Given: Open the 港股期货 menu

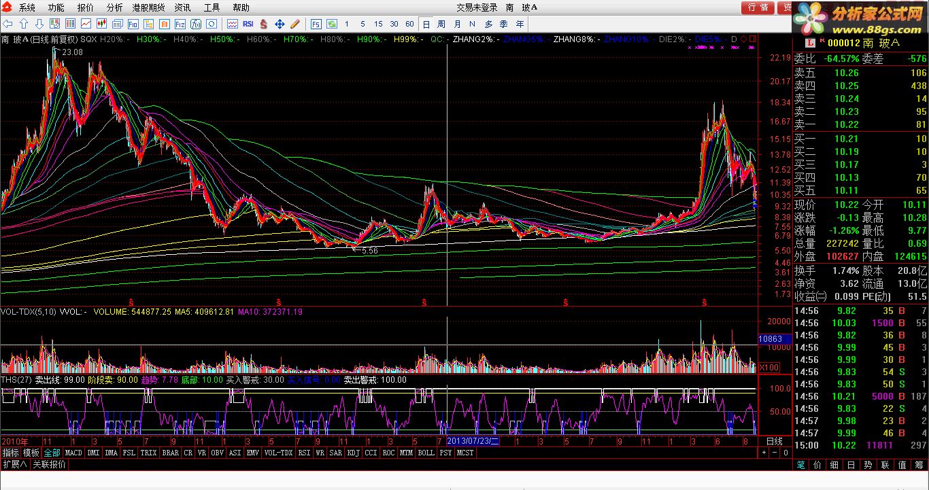Looking at the screenshot, I should (x=148, y=7).
